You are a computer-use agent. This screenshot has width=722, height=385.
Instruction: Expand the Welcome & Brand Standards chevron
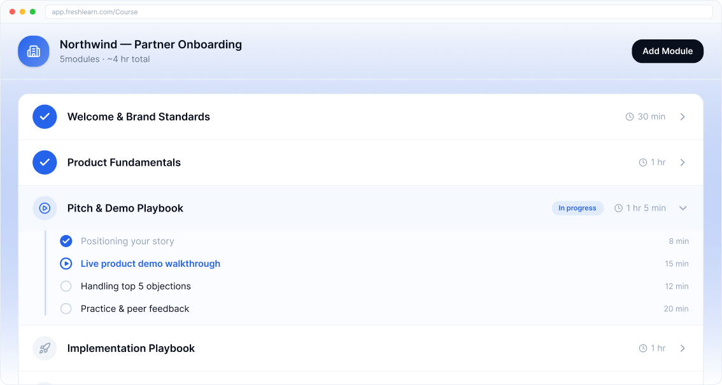pos(683,117)
